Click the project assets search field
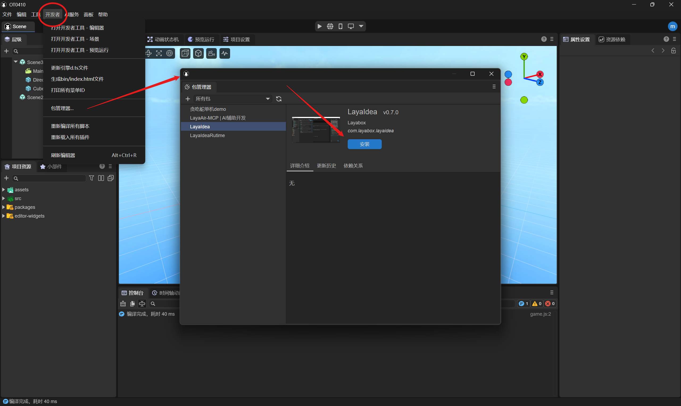Screen dimensions: 681x406 click(x=49, y=178)
